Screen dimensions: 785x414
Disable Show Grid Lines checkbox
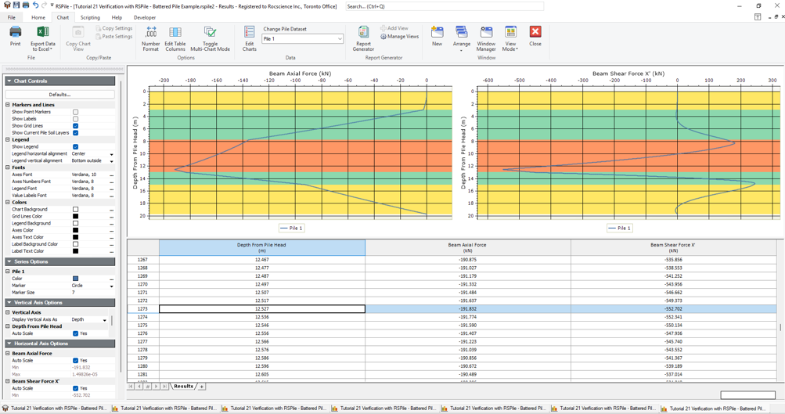(76, 126)
